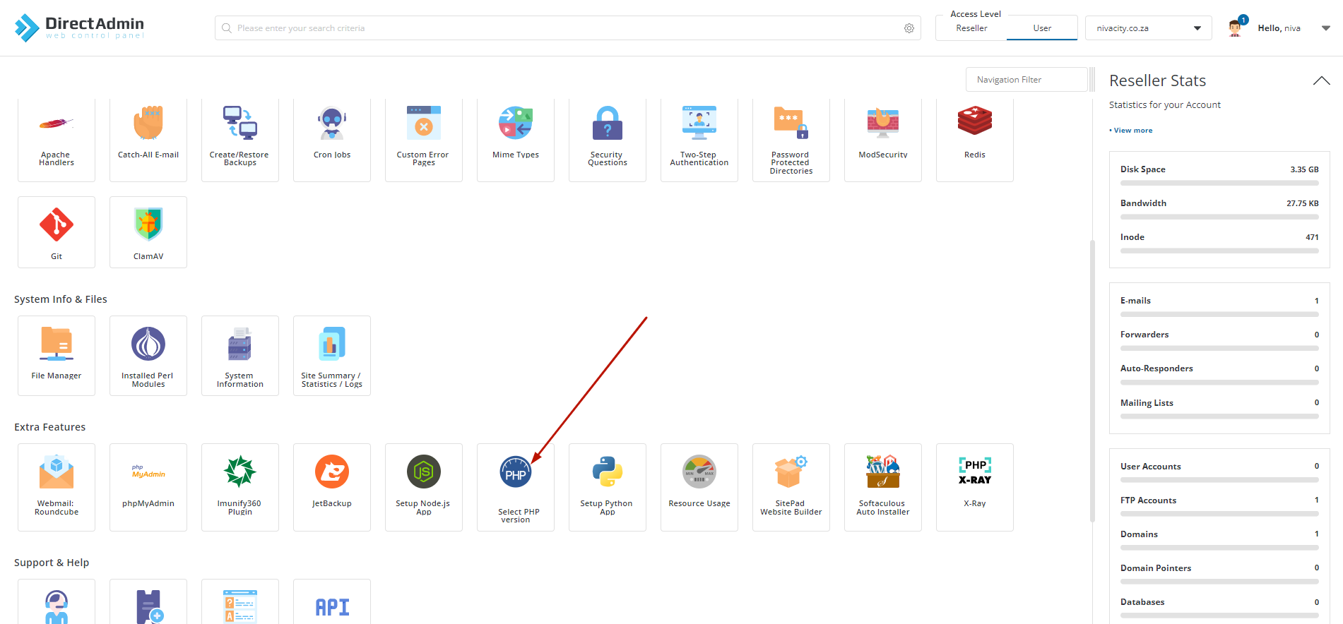The image size is (1343, 624).
Task: Open the ClamAV antivirus icon
Action: [x=148, y=232]
